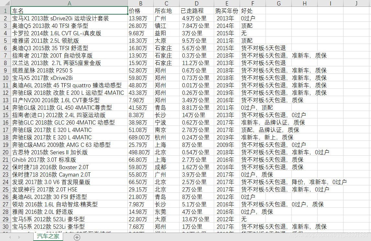This screenshot has width=371, height=241.
Task: Select column B header
Action: click(141, 3)
